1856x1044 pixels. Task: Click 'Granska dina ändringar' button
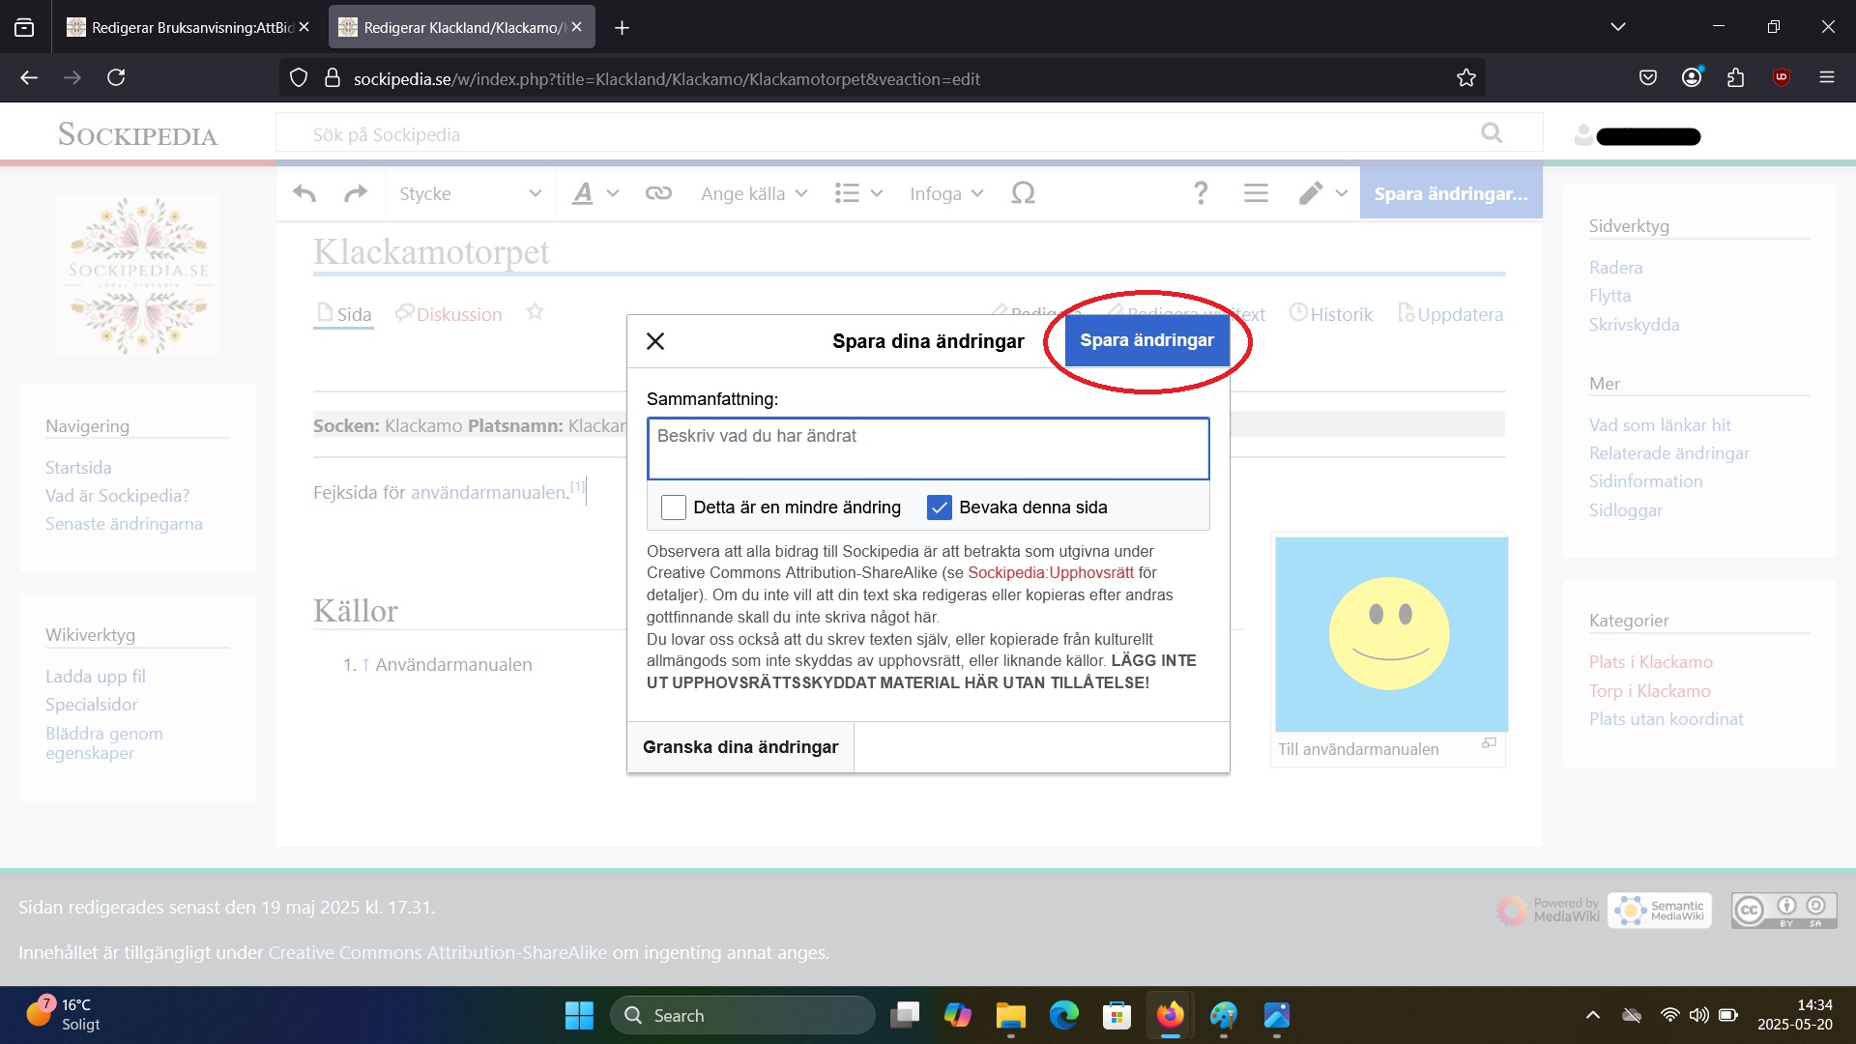740,747
